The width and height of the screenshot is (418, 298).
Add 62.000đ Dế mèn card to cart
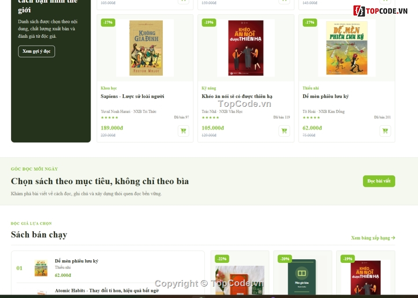(x=385, y=131)
